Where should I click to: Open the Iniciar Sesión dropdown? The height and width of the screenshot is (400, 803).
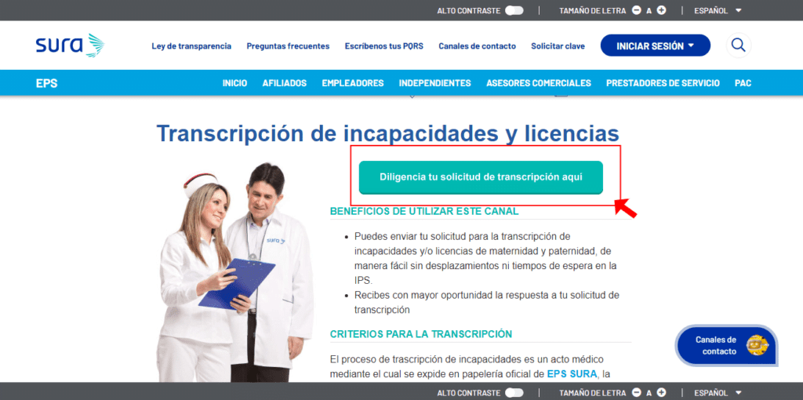655,45
